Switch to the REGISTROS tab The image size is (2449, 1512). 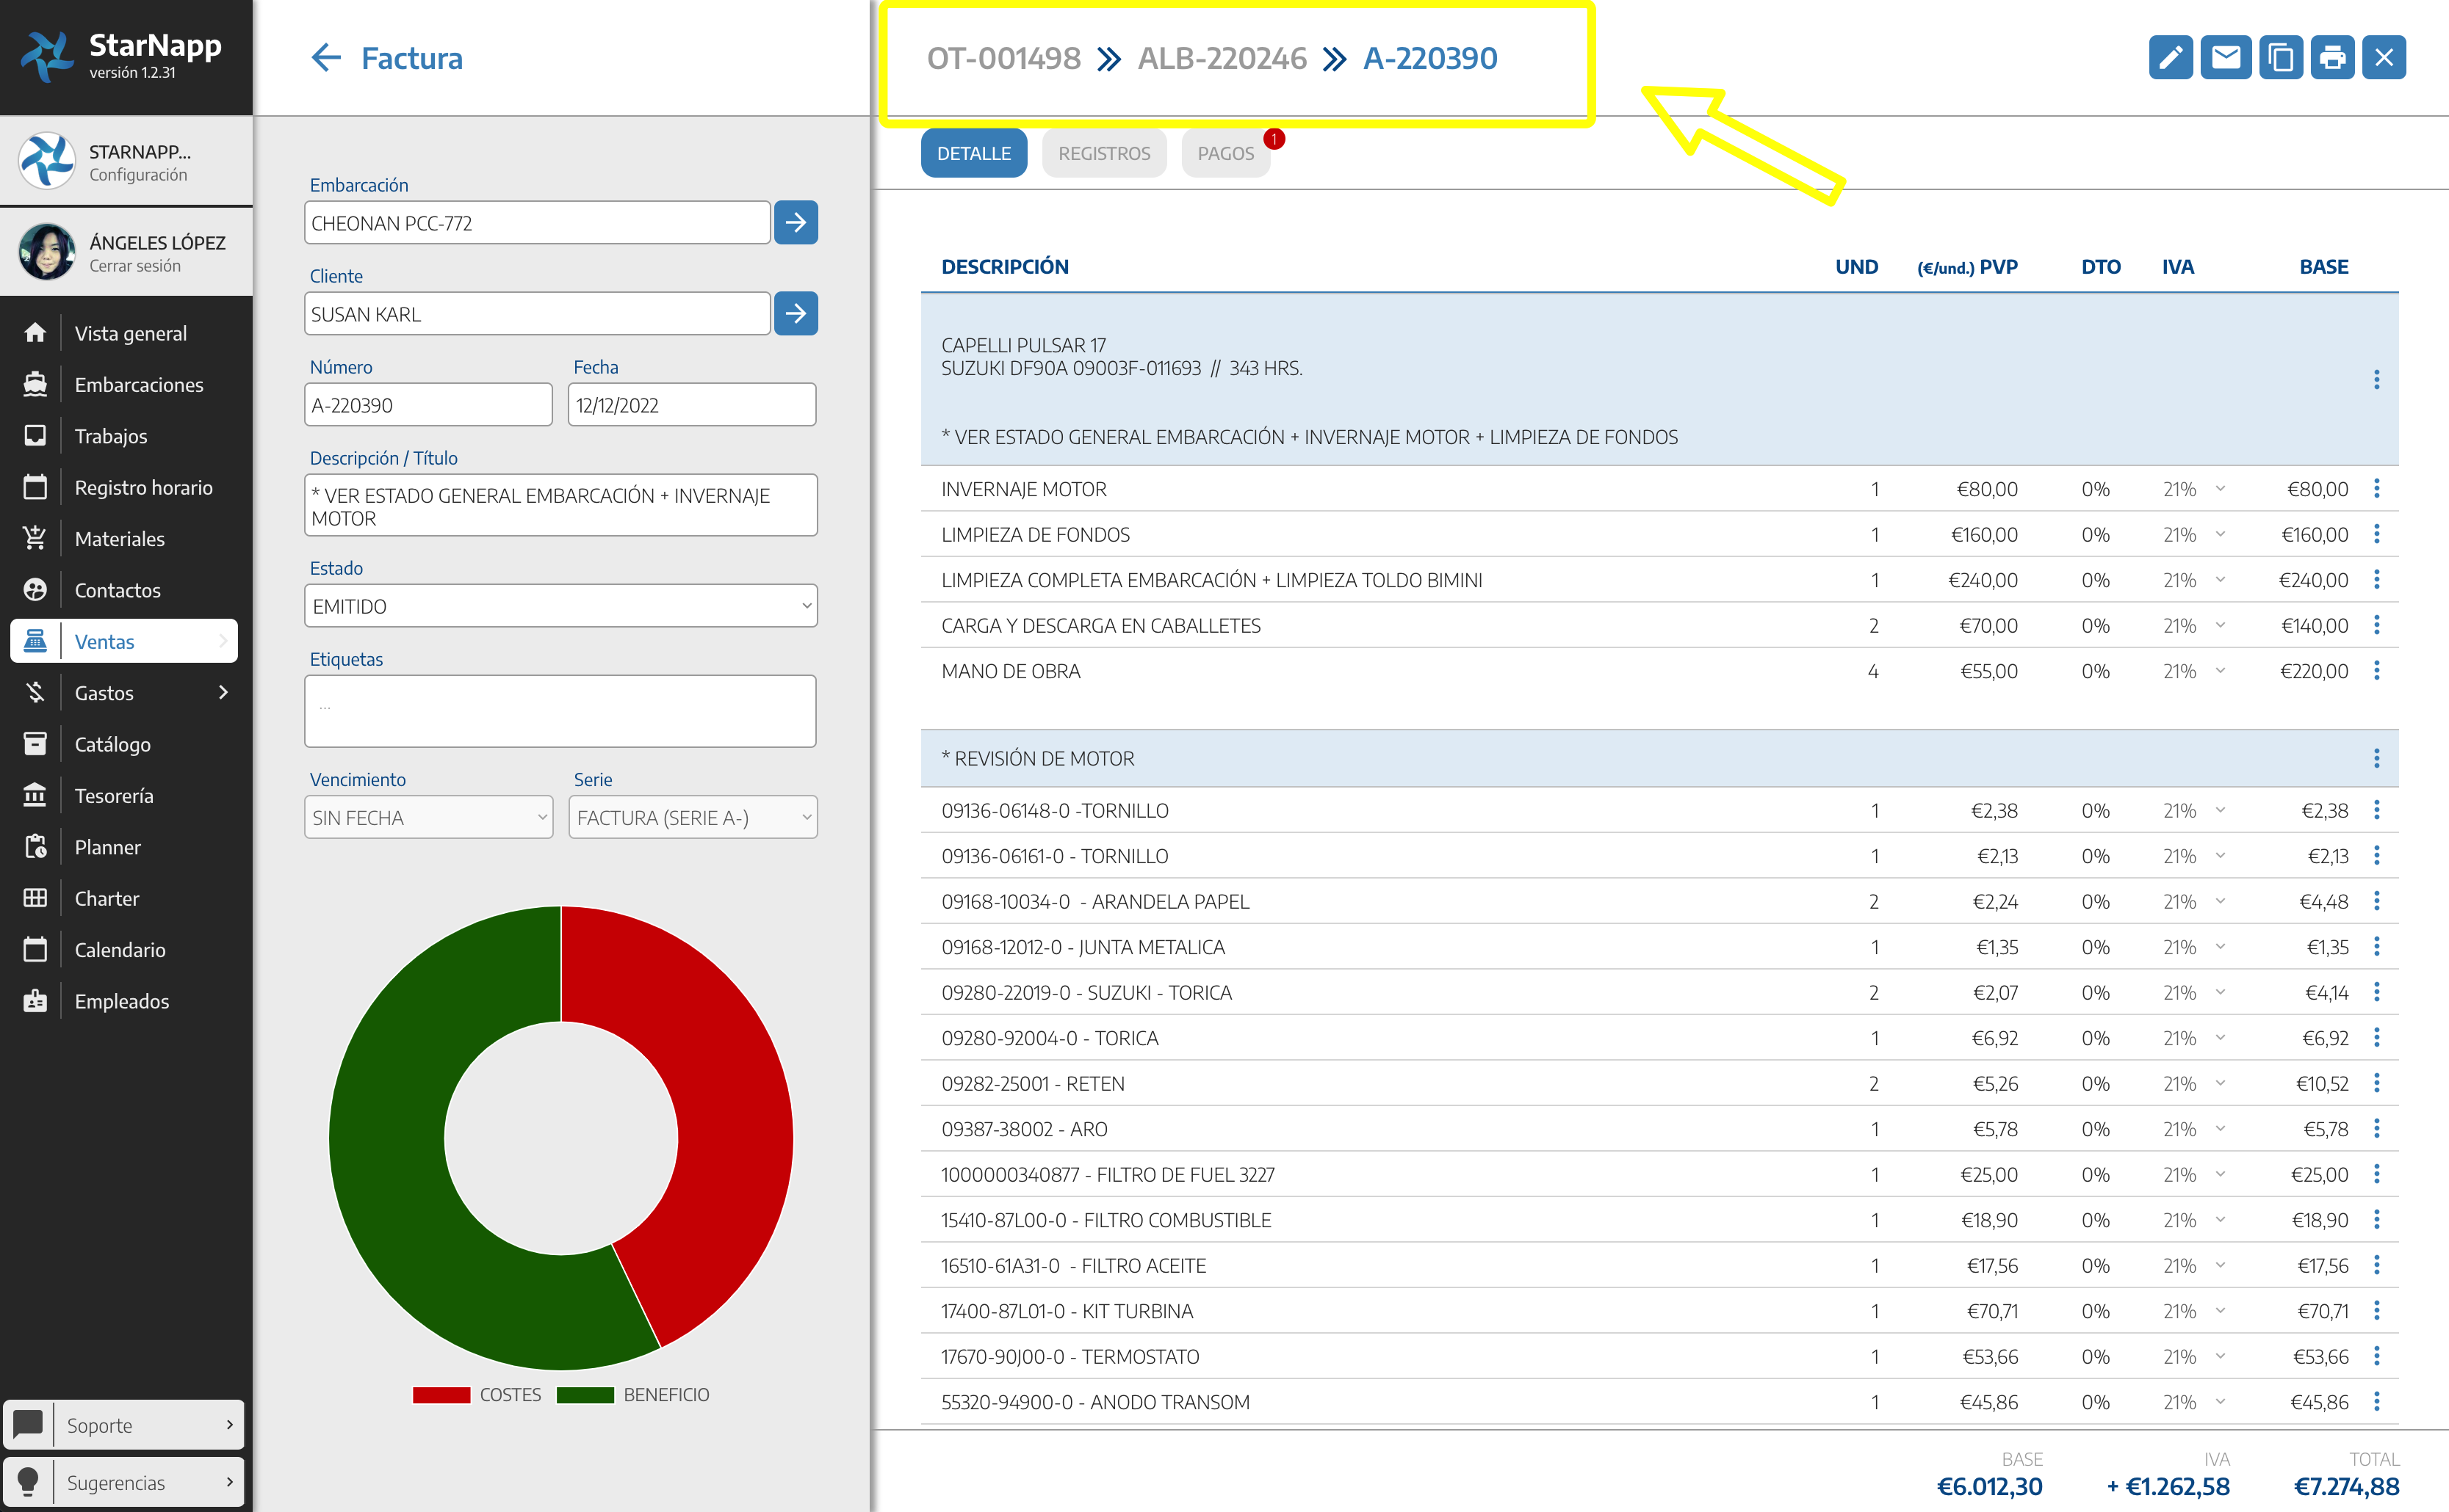(x=1104, y=154)
